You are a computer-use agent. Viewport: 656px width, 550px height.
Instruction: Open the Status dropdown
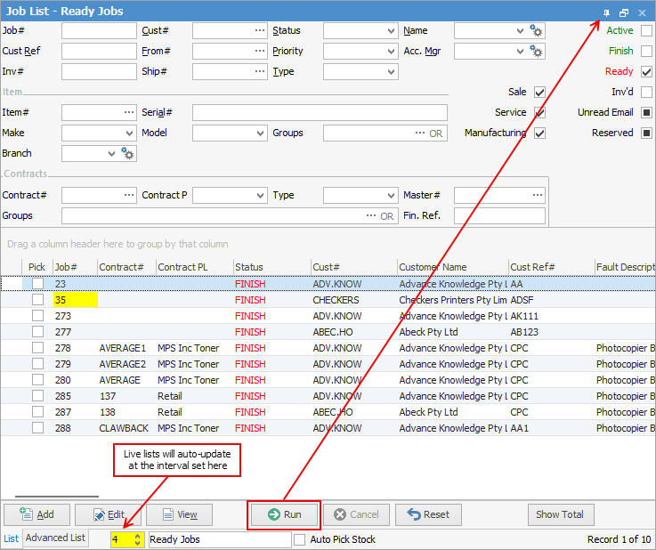391,30
